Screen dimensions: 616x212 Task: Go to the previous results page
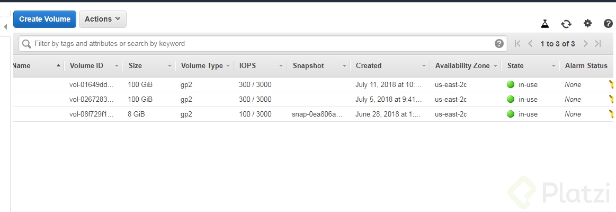(530, 44)
